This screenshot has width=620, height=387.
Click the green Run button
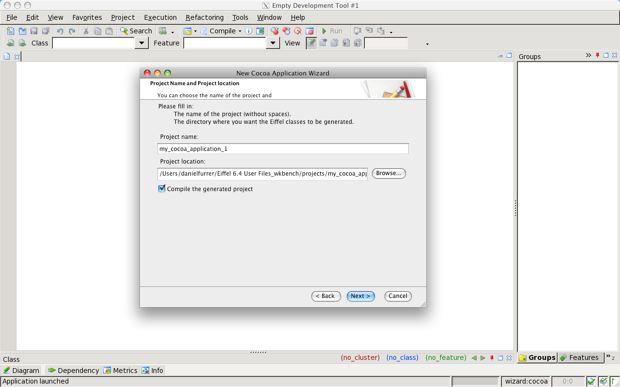pyautogui.click(x=332, y=31)
